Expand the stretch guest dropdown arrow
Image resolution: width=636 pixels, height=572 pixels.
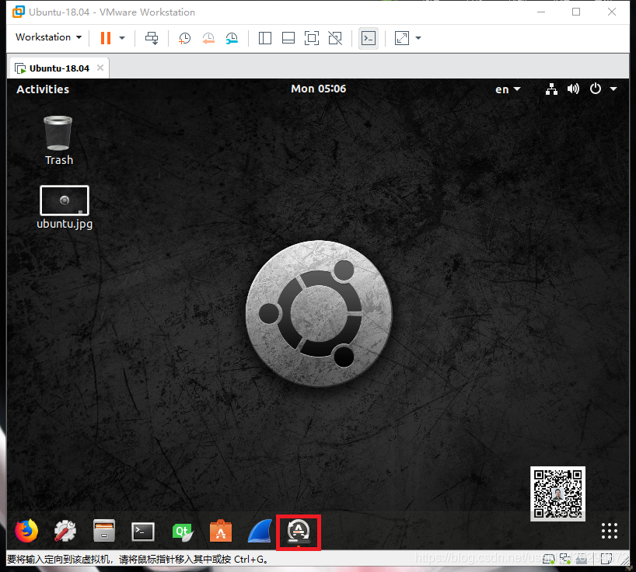[x=418, y=38]
